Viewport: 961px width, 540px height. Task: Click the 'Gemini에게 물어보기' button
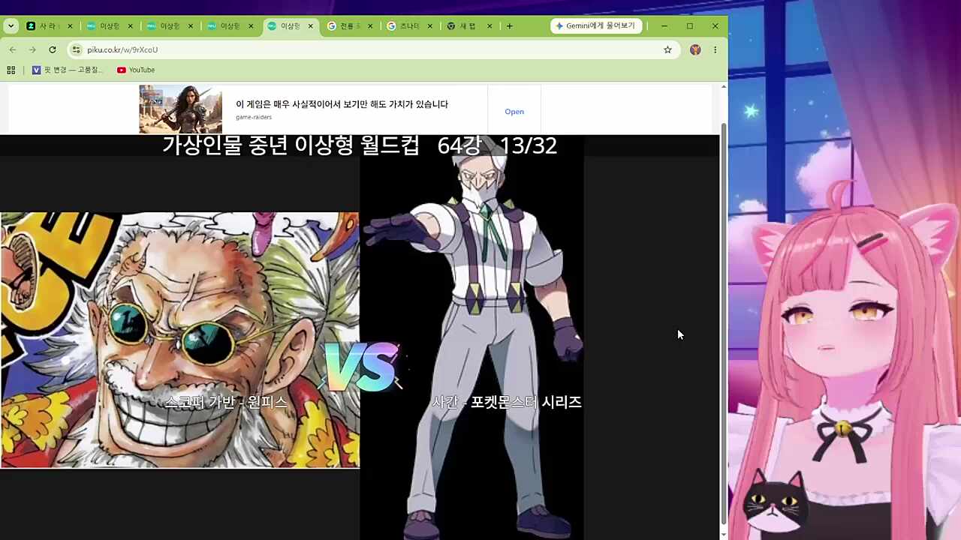[x=596, y=25]
